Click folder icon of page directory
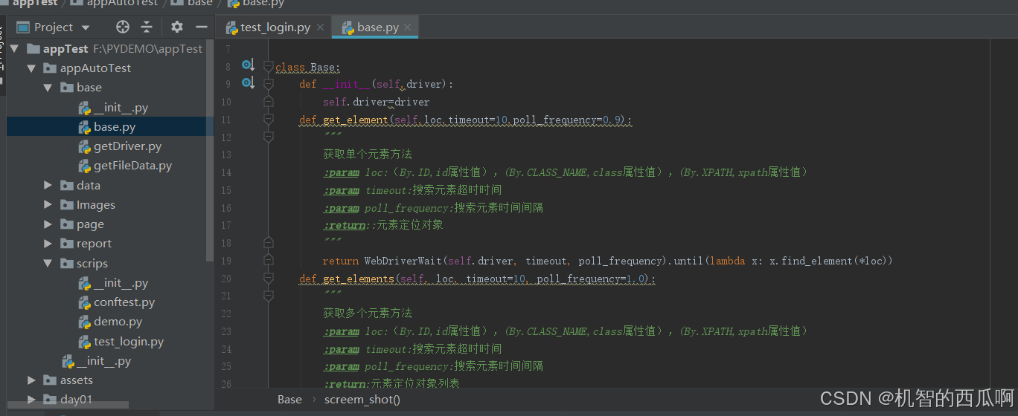Viewport: 1018px width, 416px height. coord(67,224)
